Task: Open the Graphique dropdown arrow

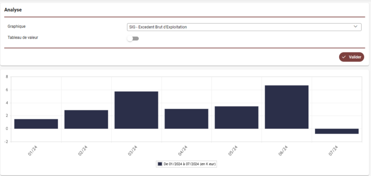Action: 355,27
